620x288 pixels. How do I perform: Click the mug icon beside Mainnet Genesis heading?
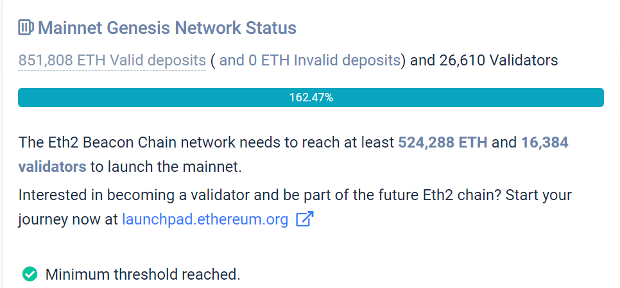pos(26,28)
